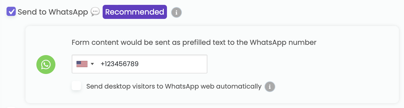404x108 pixels.
Task: Open info icon beside desktop visitors option
Action: pyautogui.click(x=270, y=87)
